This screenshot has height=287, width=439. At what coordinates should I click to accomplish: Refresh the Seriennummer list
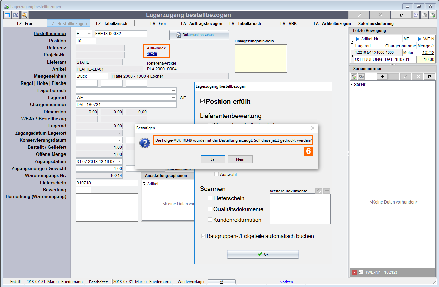[x=429, y=77]
